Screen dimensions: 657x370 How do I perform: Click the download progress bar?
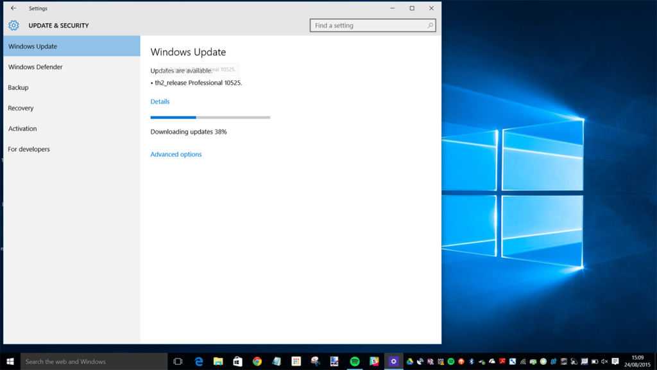pos(210,118)
